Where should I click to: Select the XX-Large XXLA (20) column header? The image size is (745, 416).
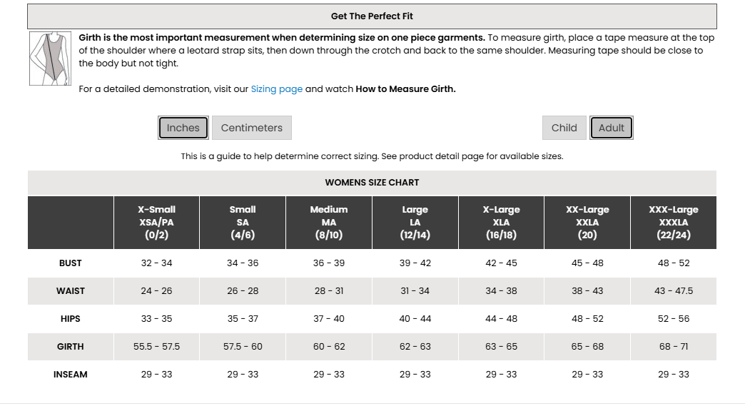pos(587,223)
